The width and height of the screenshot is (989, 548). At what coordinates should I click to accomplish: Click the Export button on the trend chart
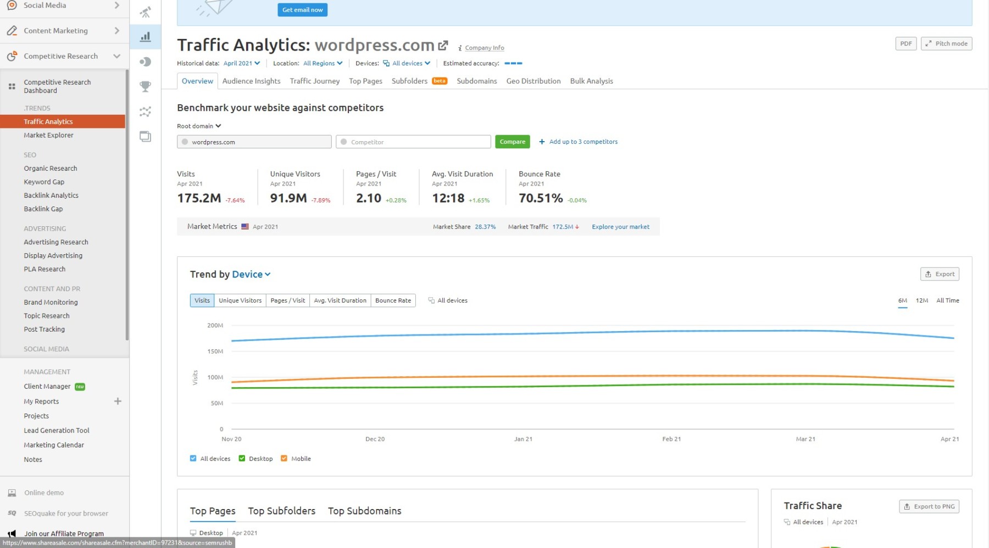pos(940,274)
